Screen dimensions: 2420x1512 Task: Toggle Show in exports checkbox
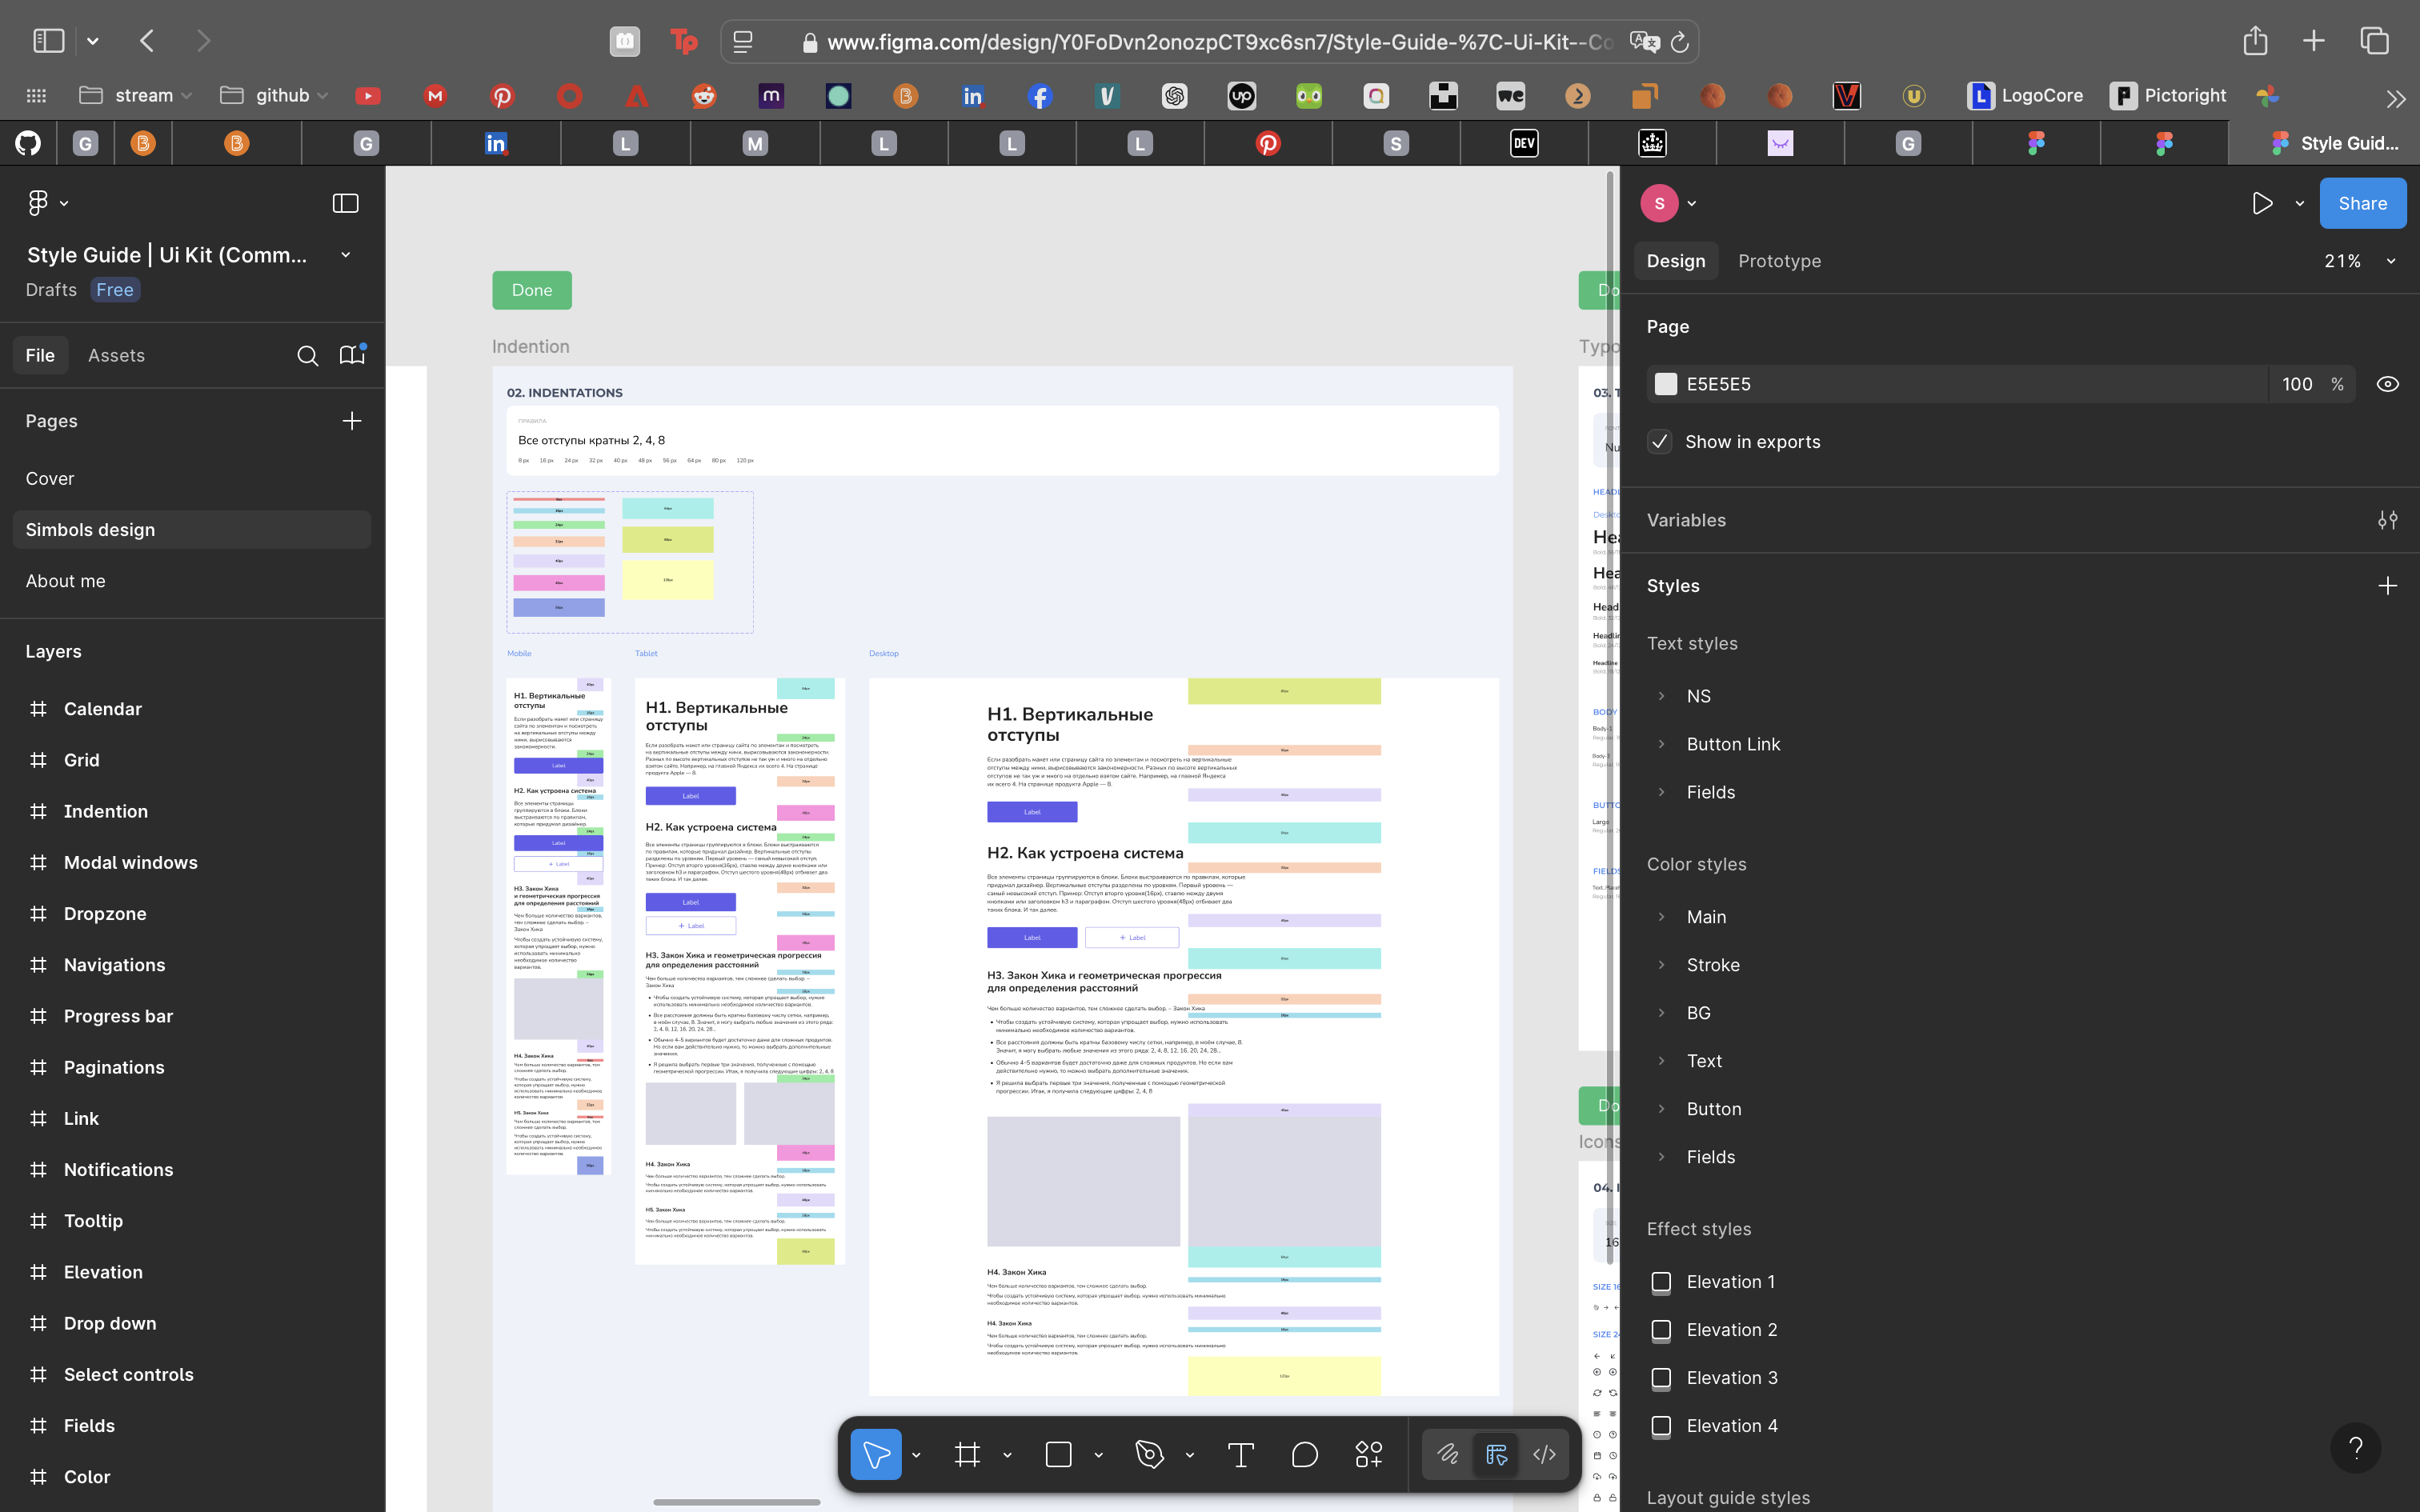(1660, 442)
